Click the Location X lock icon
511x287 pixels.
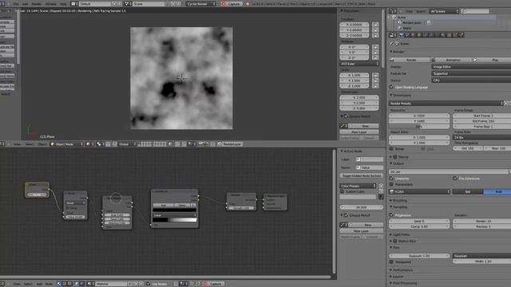pyautogui.click(x=375, y=25)
